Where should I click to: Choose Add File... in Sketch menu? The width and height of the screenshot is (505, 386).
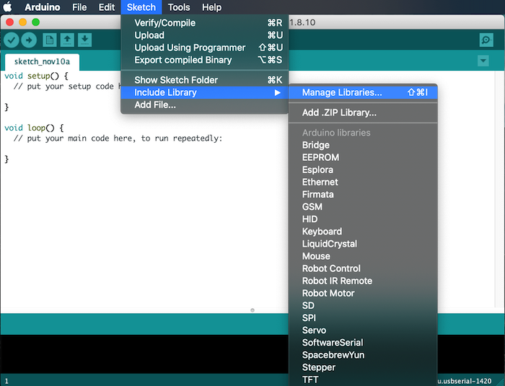(204, 105)
